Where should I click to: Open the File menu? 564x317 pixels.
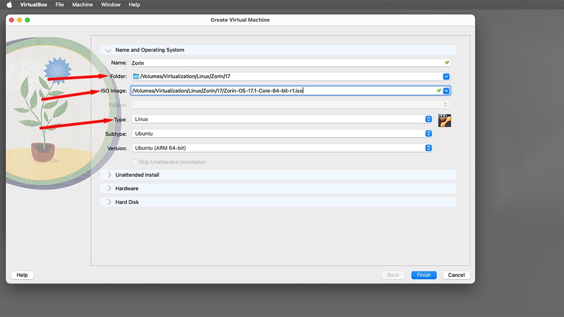click(x=60, y=5)
